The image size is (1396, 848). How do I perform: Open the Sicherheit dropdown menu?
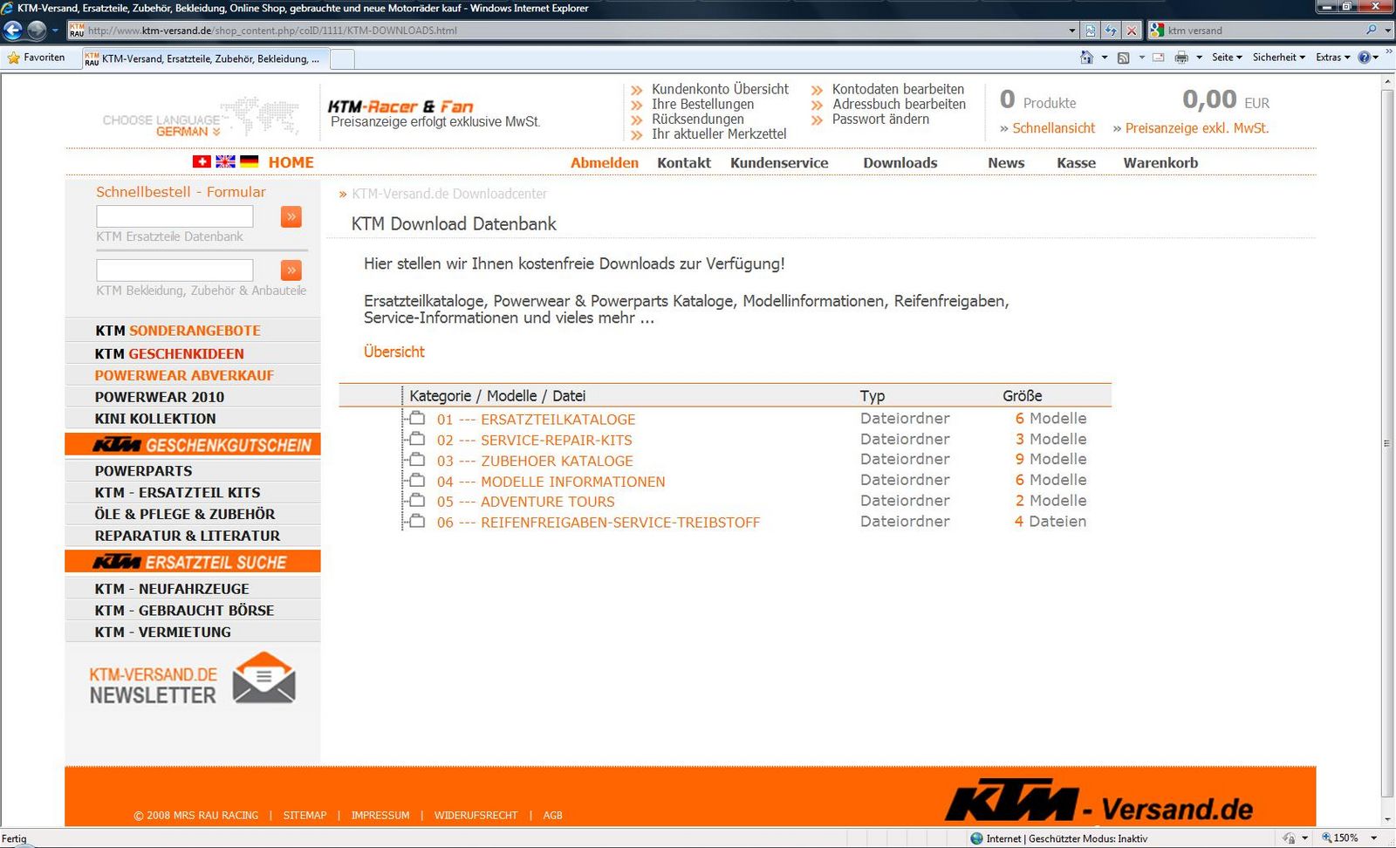pos(1278,58)
